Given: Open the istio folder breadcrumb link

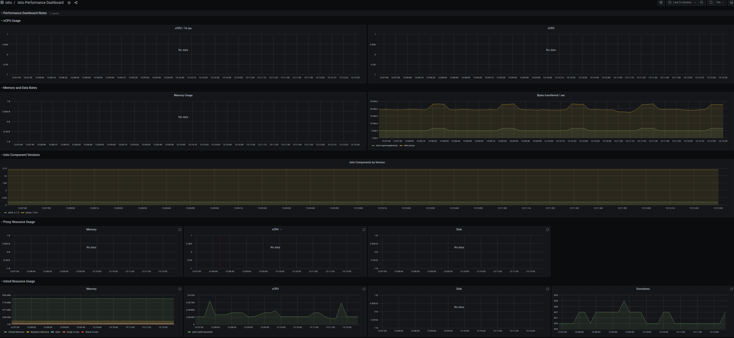Looking at the screenshot, I should [x=9, y=3].
